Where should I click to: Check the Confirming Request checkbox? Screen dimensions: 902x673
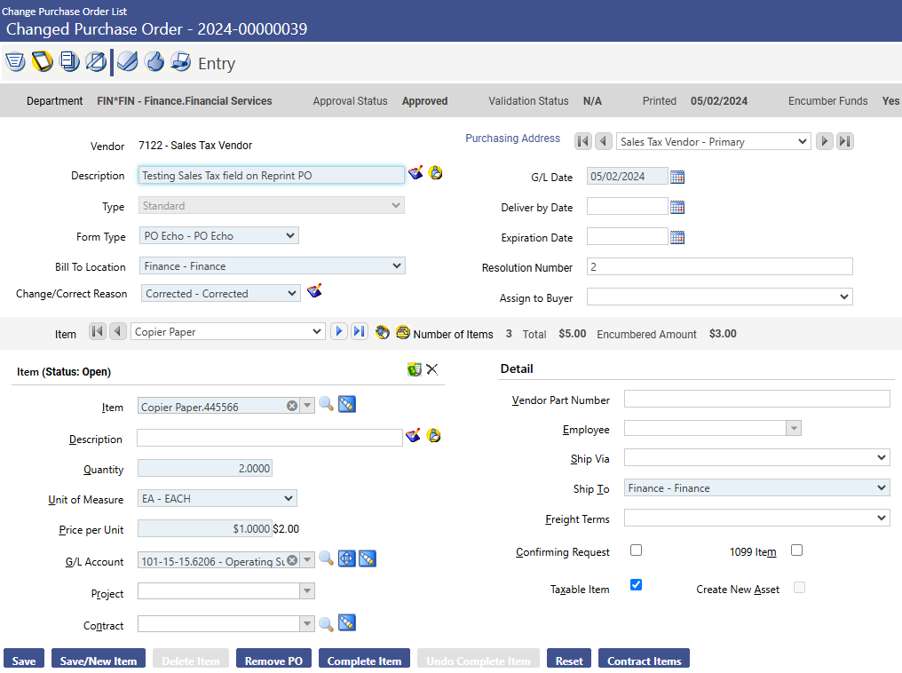tap(636, 550)
